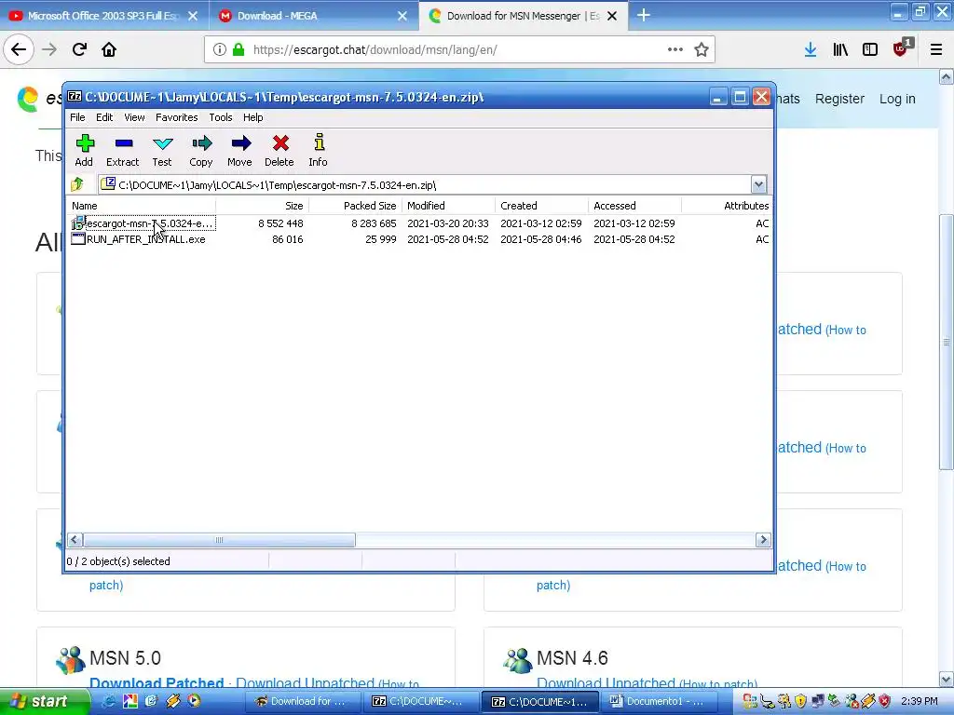The image size is (954, 715).
Task: Open Windows Start button
Action: pyautogui.click(x=45, y=701)
